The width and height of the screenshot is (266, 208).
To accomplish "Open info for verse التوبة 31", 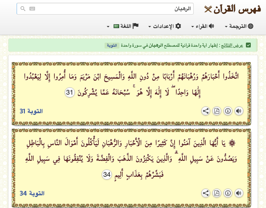I will coord(228,111).
